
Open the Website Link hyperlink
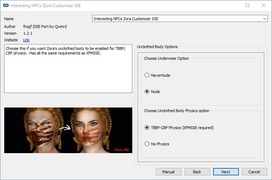(x=26, y=40)
